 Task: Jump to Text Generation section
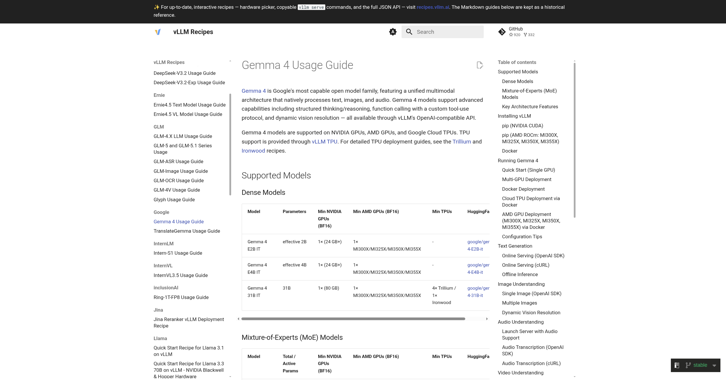pos(515,246)
